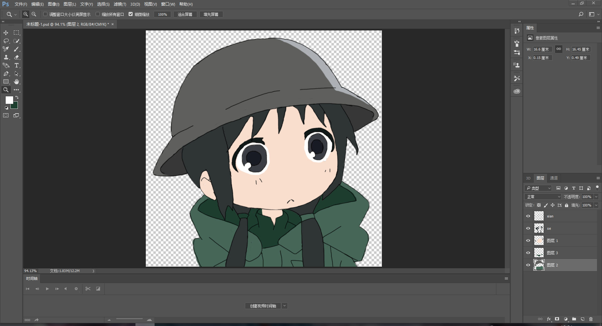Select the Rectangular Marquee tool
Image resolution: width=602 pixels, height=326 pixels.
coord(16,33)
